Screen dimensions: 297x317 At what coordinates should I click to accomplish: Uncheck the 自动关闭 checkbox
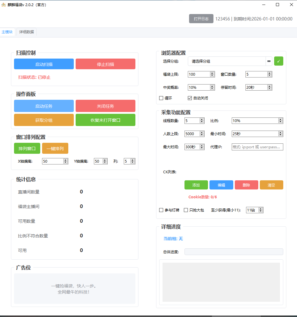190,98
